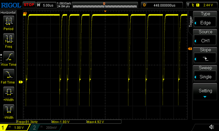Click the Freq=81.3kHz measurement result
The height and width of the screenshot is (131, 219).
34,122
